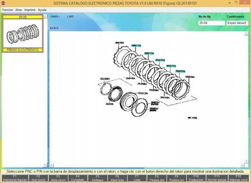
Task: Go to previous page with F8 button
Action: point(157,178)
